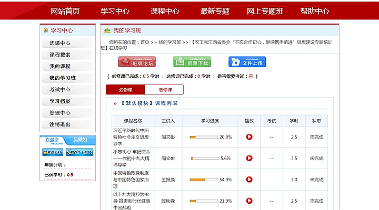Viewport: 379px width, 210px height.
Task: Switch to the 选修课 tab
Action: point(164,90)
